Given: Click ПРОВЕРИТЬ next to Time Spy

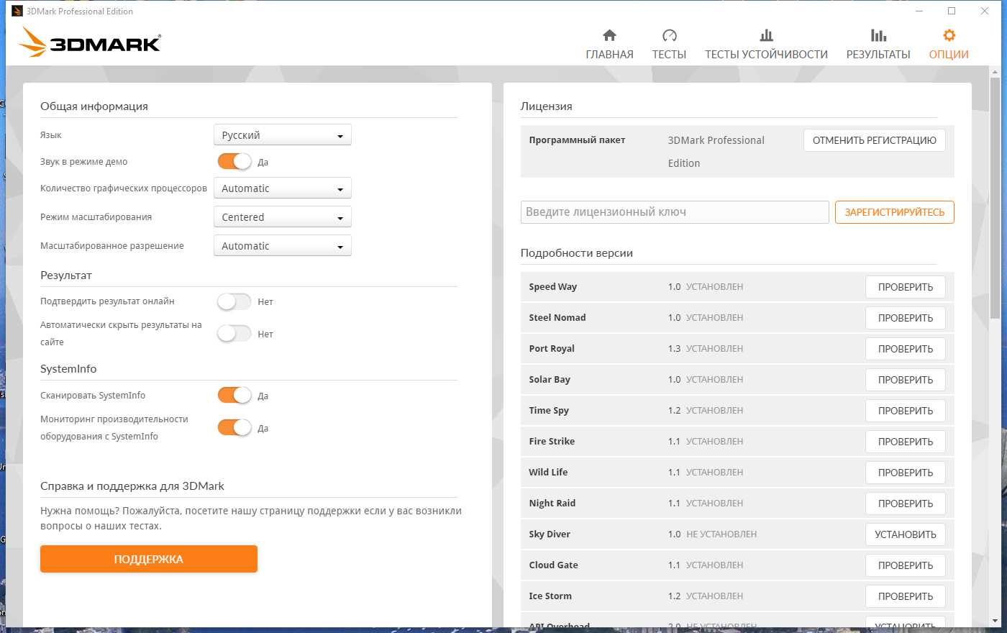Looking at the screenshot, I should click(x=906, y=411).
